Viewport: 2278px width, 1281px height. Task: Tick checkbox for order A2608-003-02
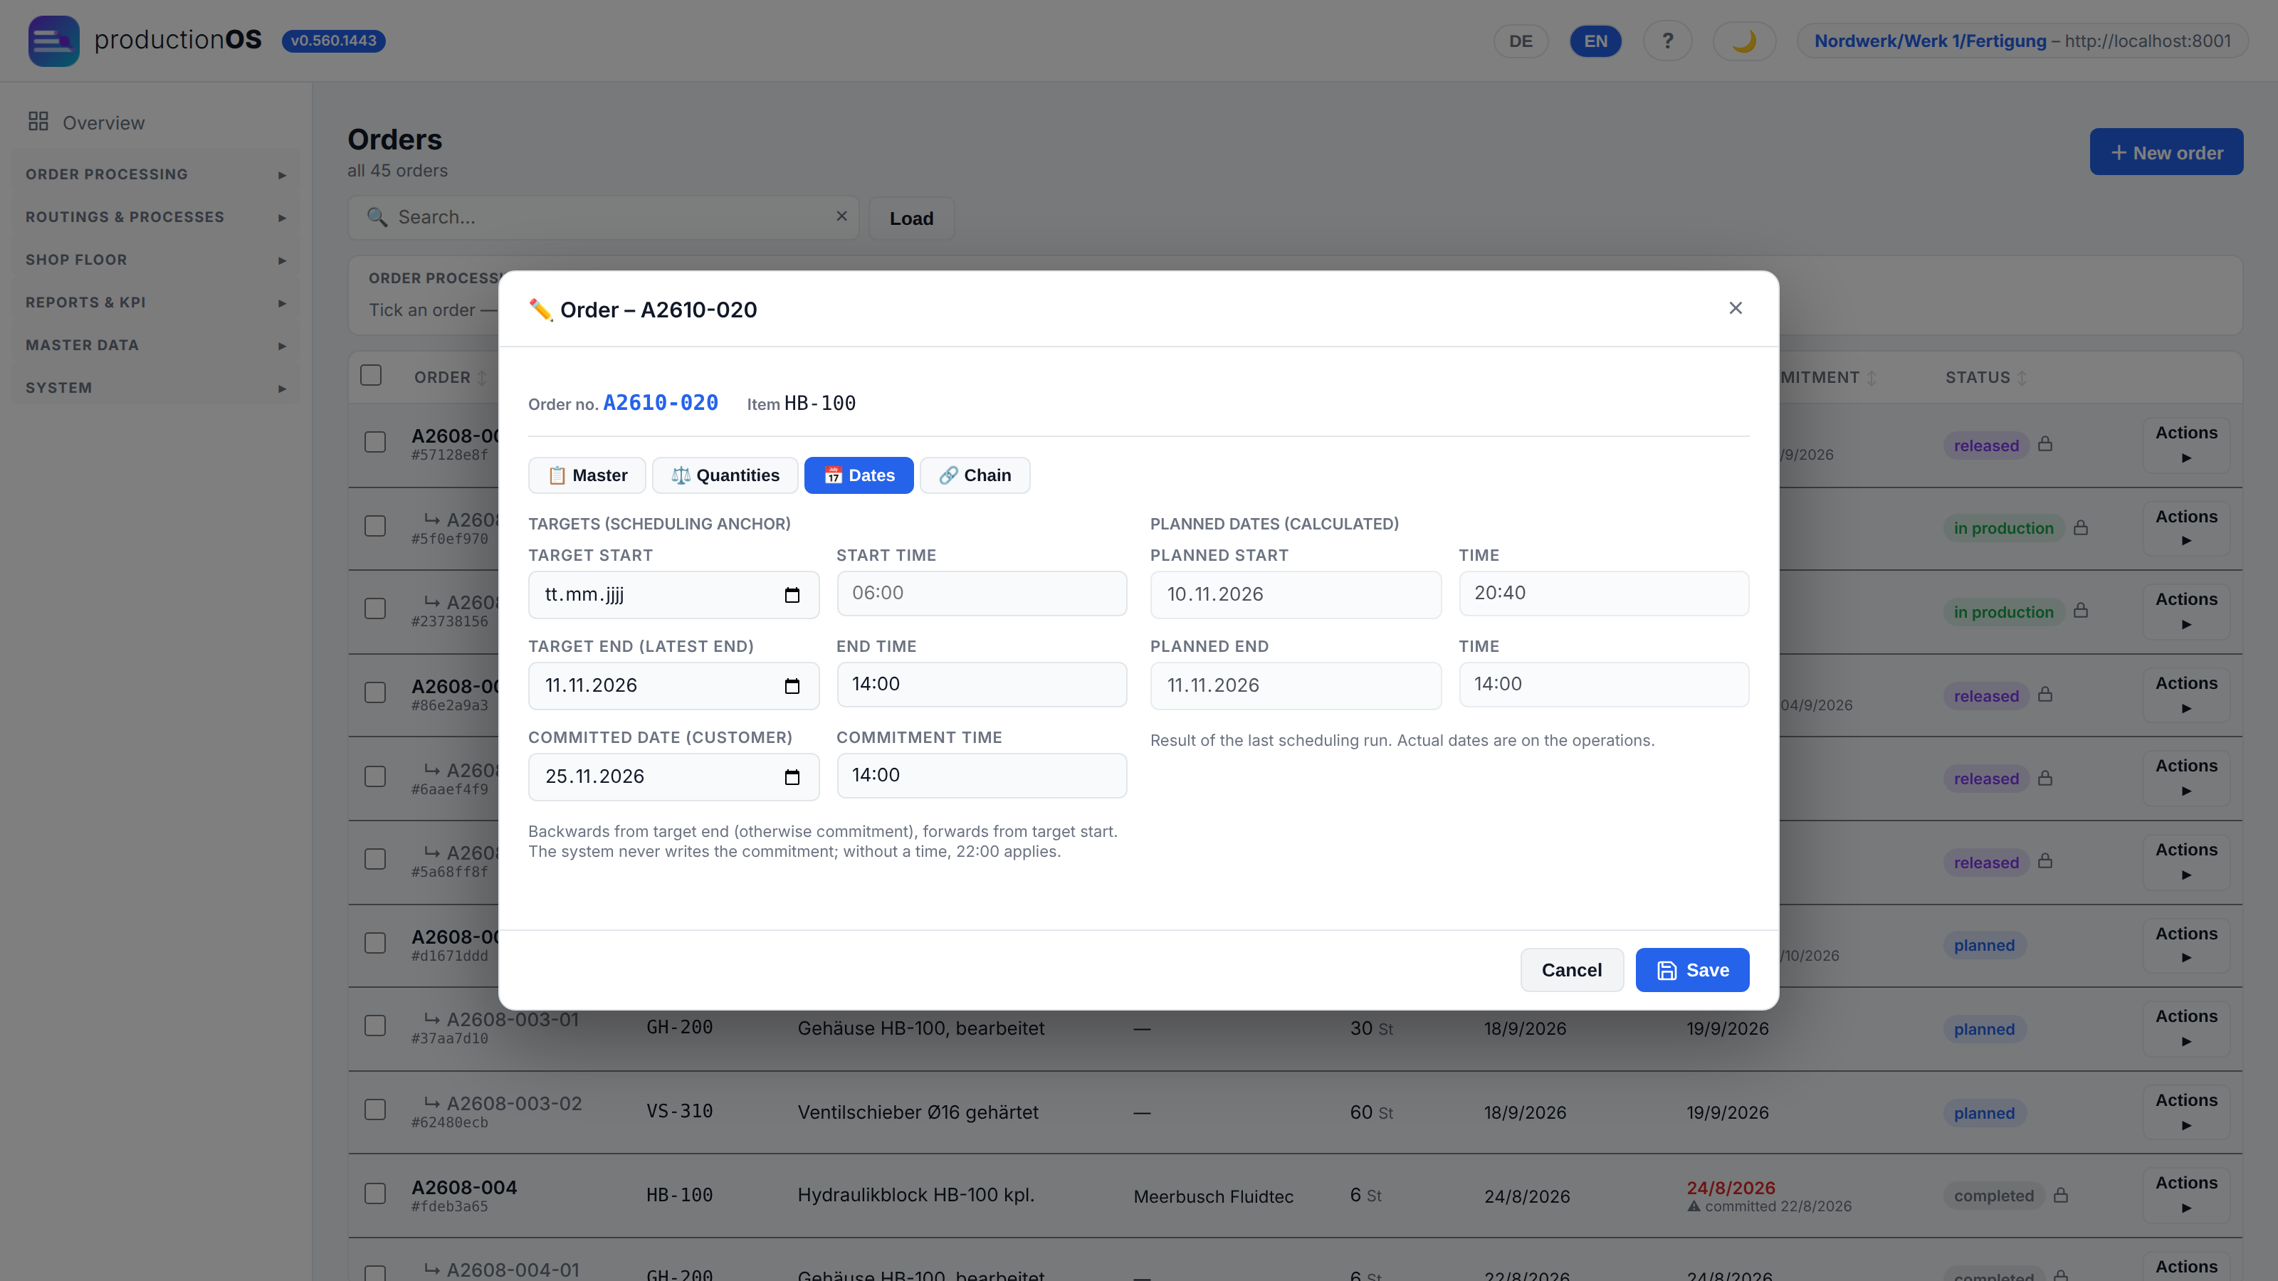click(375, 1109)
